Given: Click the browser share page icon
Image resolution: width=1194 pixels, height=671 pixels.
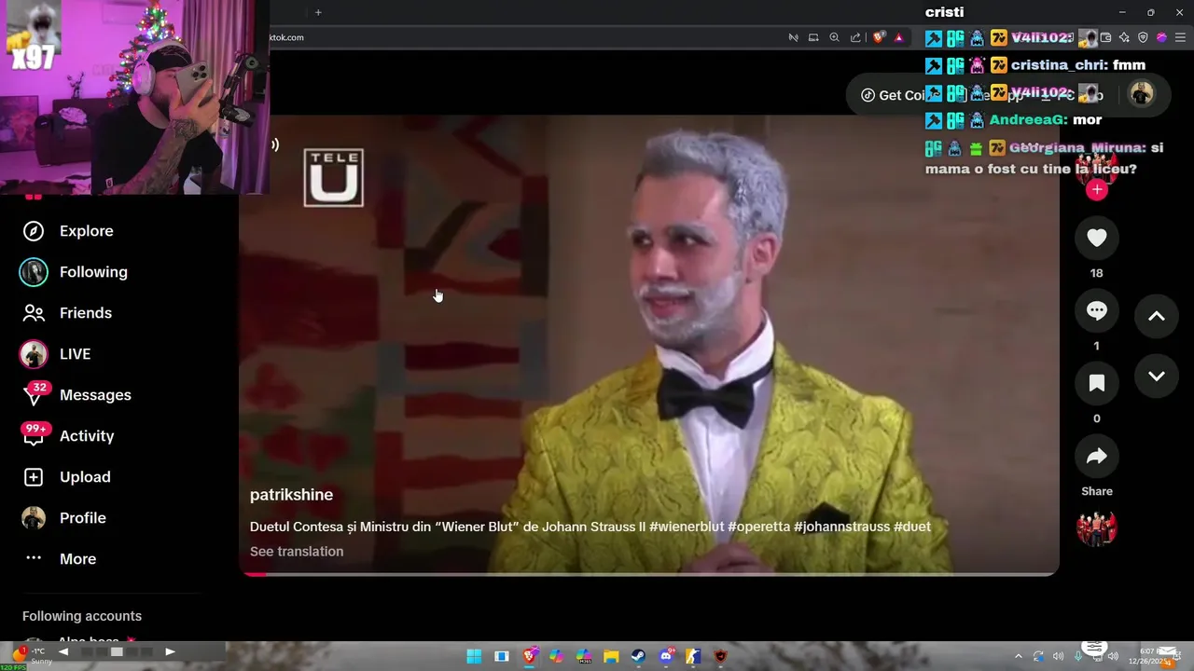Looking at the screenshot, I should [x=855, y=37].
